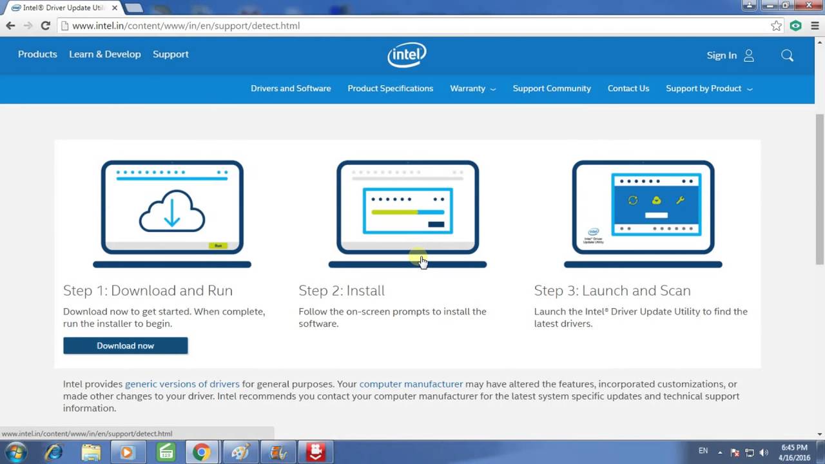Click Step 3: Launch and Scan heading
Screen dimensions: 825x464
coord(612,291)
